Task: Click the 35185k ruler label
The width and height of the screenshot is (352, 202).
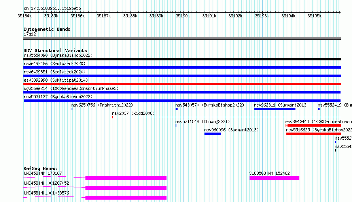Action: [x=51, y=16]
